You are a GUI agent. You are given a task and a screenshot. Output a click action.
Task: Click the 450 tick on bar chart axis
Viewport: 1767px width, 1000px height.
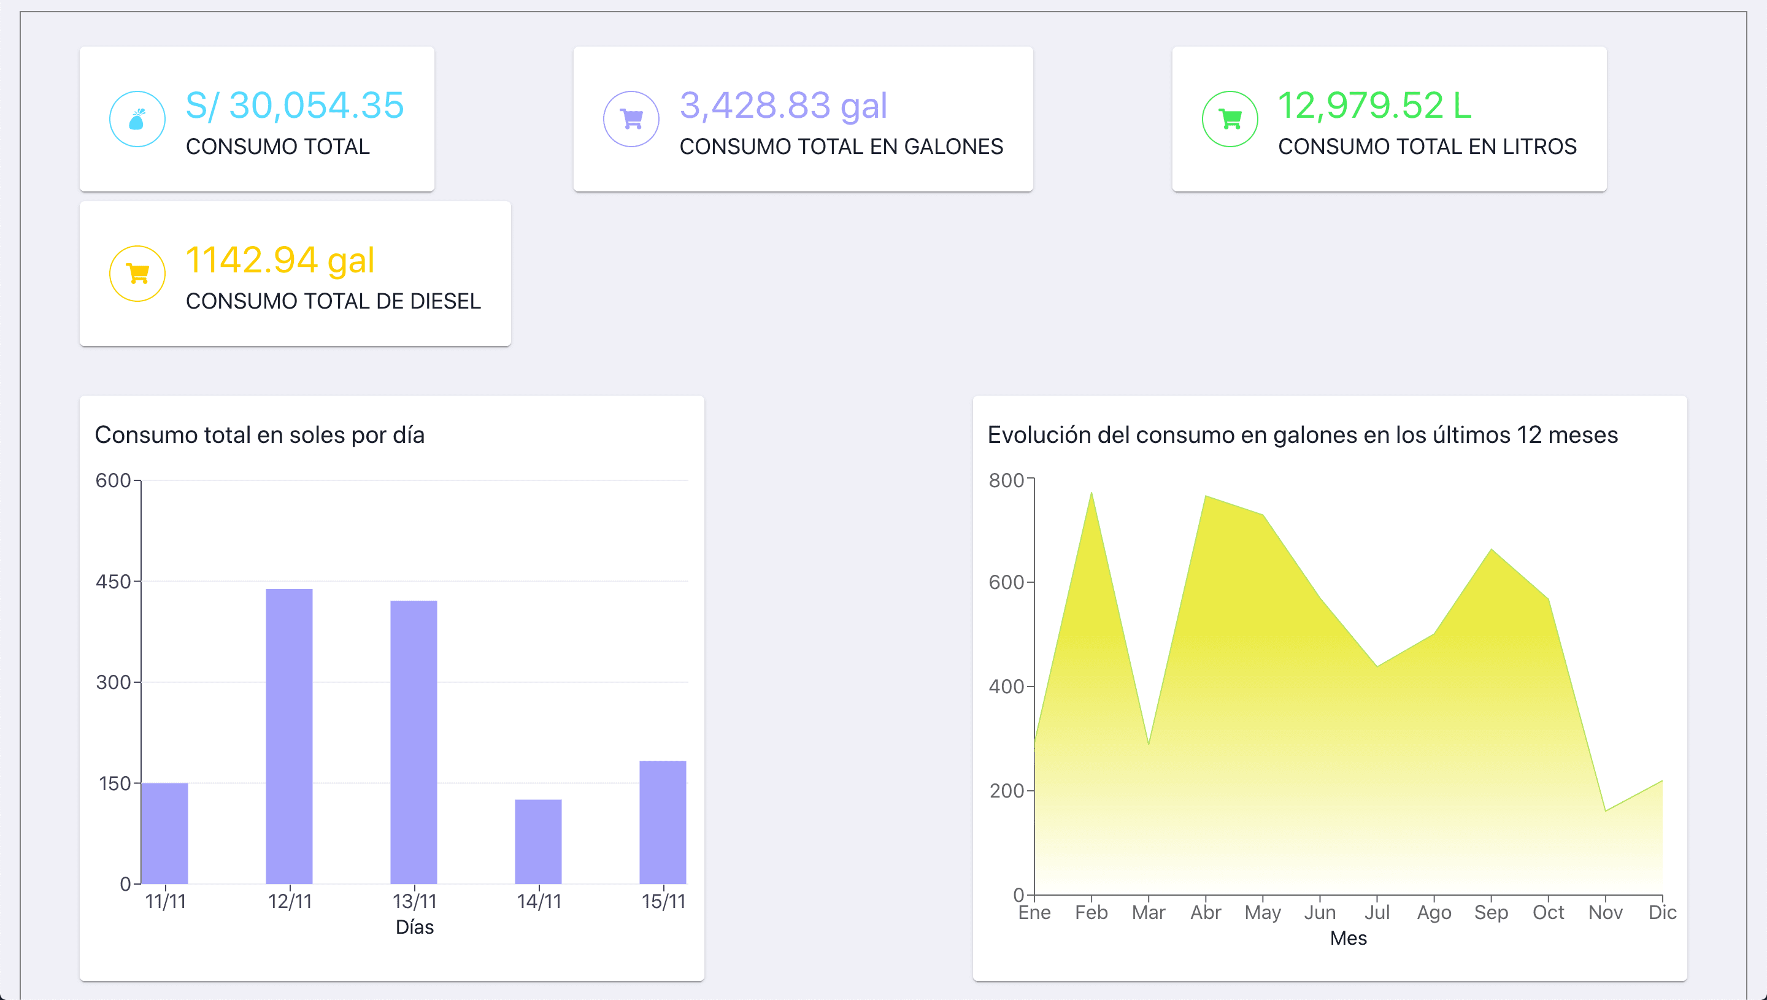[114, 582]
